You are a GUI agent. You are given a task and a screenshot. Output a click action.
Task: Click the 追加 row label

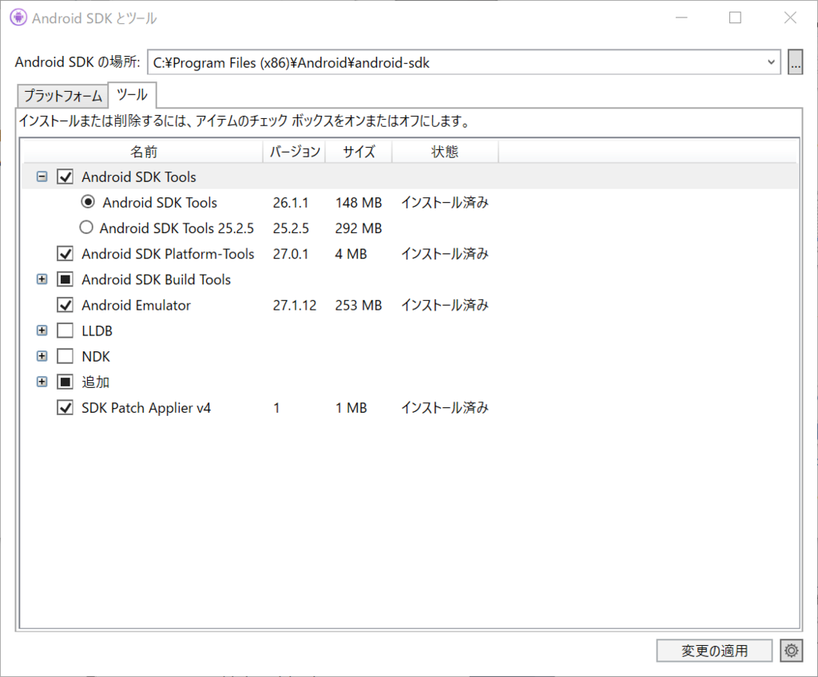click(96, 382)
